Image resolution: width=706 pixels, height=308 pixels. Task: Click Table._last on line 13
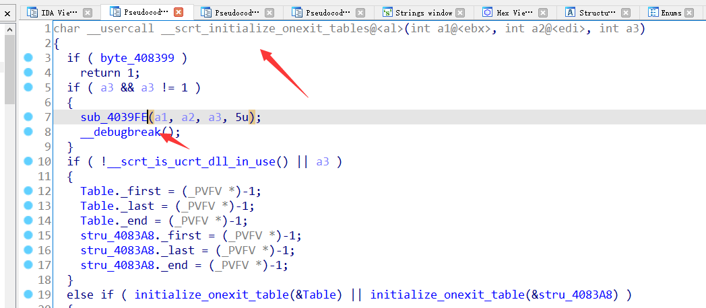117,206
